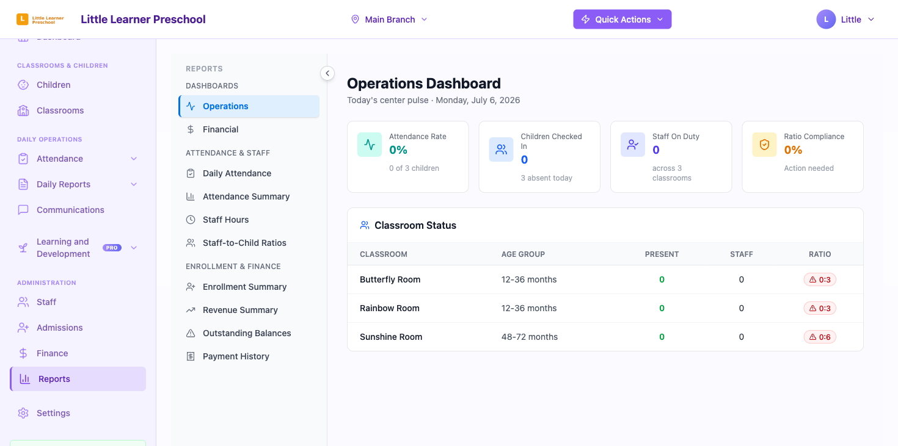Open the Staff-to-Child Ratios report
Image resolution: width=898 pixels, height=446 pixels.
(x=249, y=243)
